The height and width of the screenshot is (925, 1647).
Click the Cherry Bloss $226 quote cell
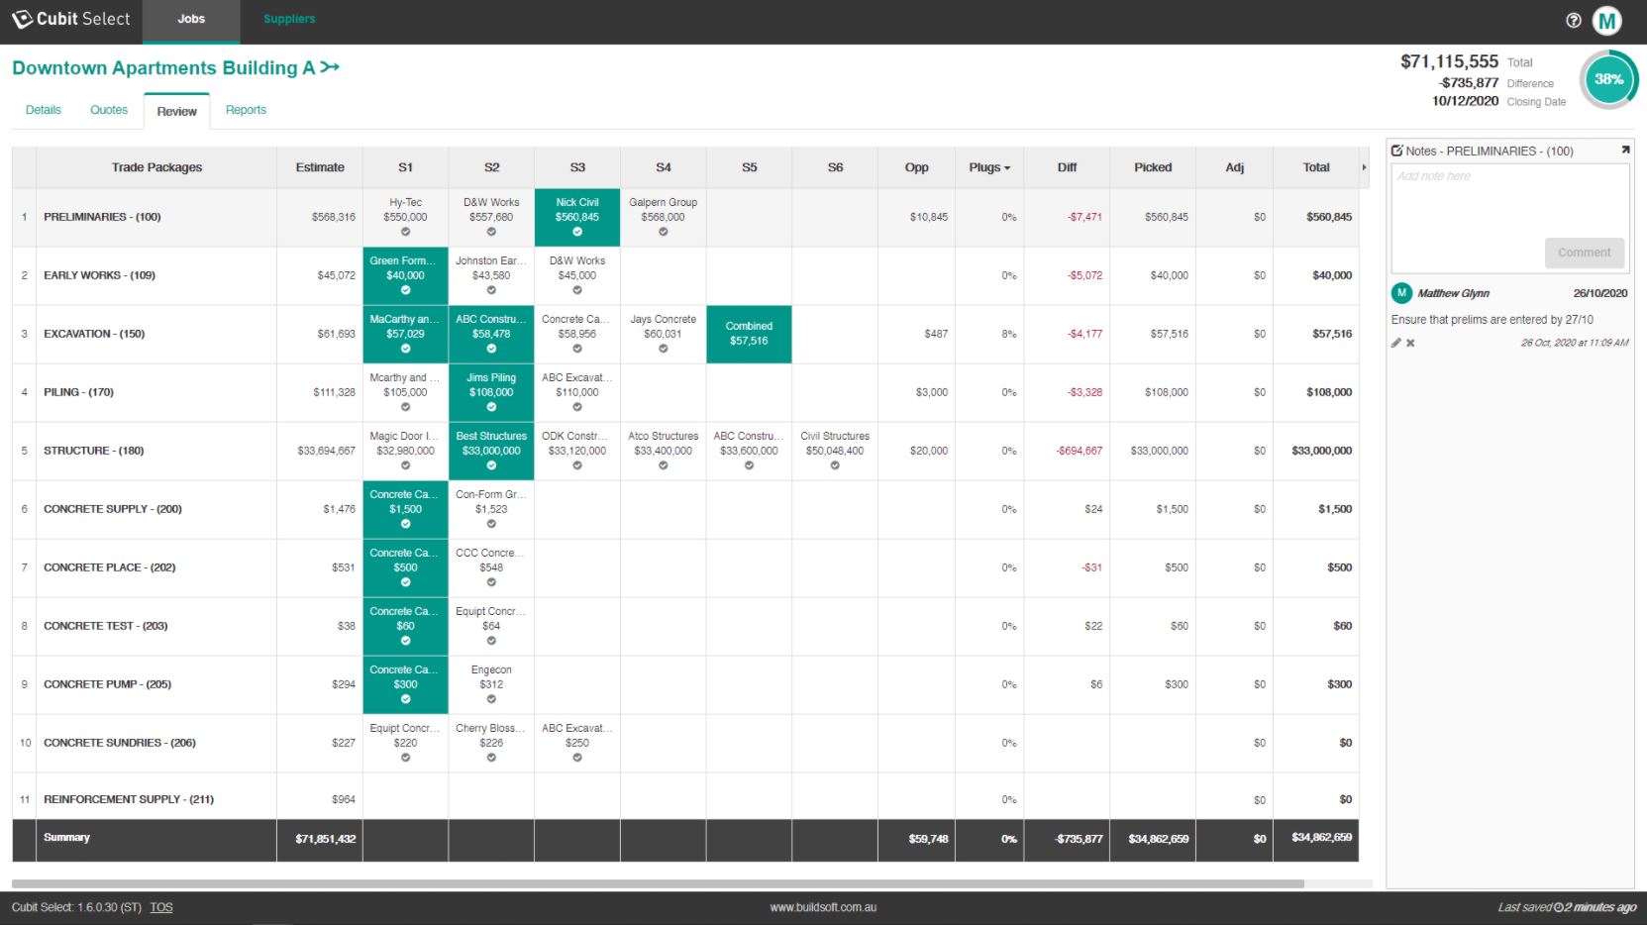tap(491, 743)
